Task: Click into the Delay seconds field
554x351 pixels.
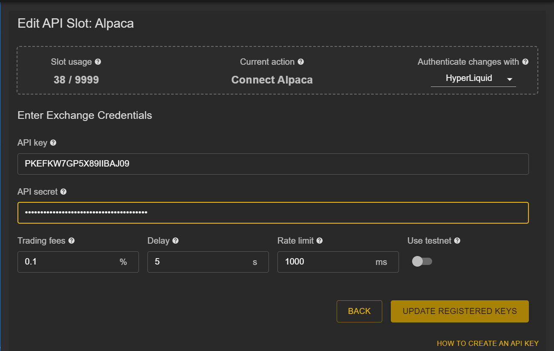Action: point(208,262)
